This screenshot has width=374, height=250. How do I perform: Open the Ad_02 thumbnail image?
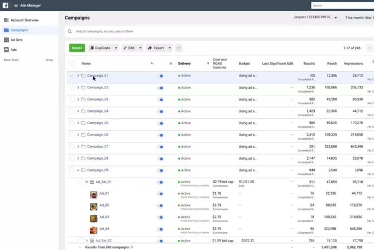click(93, 207)
